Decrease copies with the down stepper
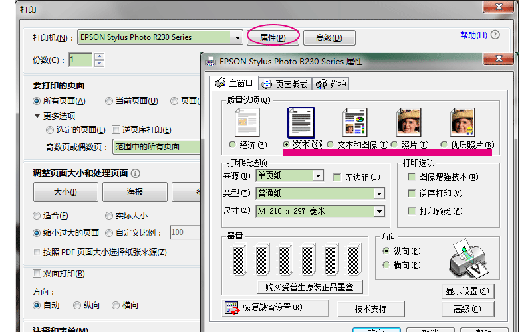 [x=99, y=63]
